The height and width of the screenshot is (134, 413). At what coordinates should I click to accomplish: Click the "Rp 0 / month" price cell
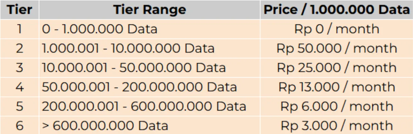(336, 29)
